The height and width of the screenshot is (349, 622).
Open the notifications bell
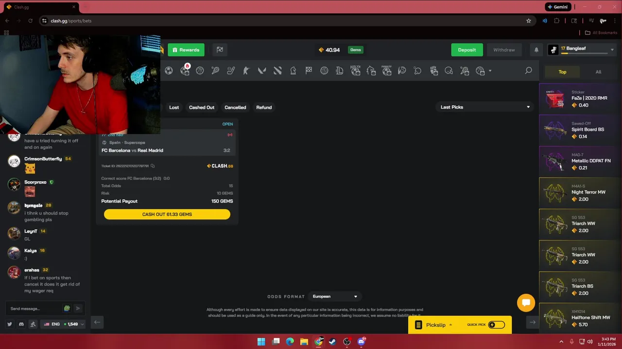(536, 50)
